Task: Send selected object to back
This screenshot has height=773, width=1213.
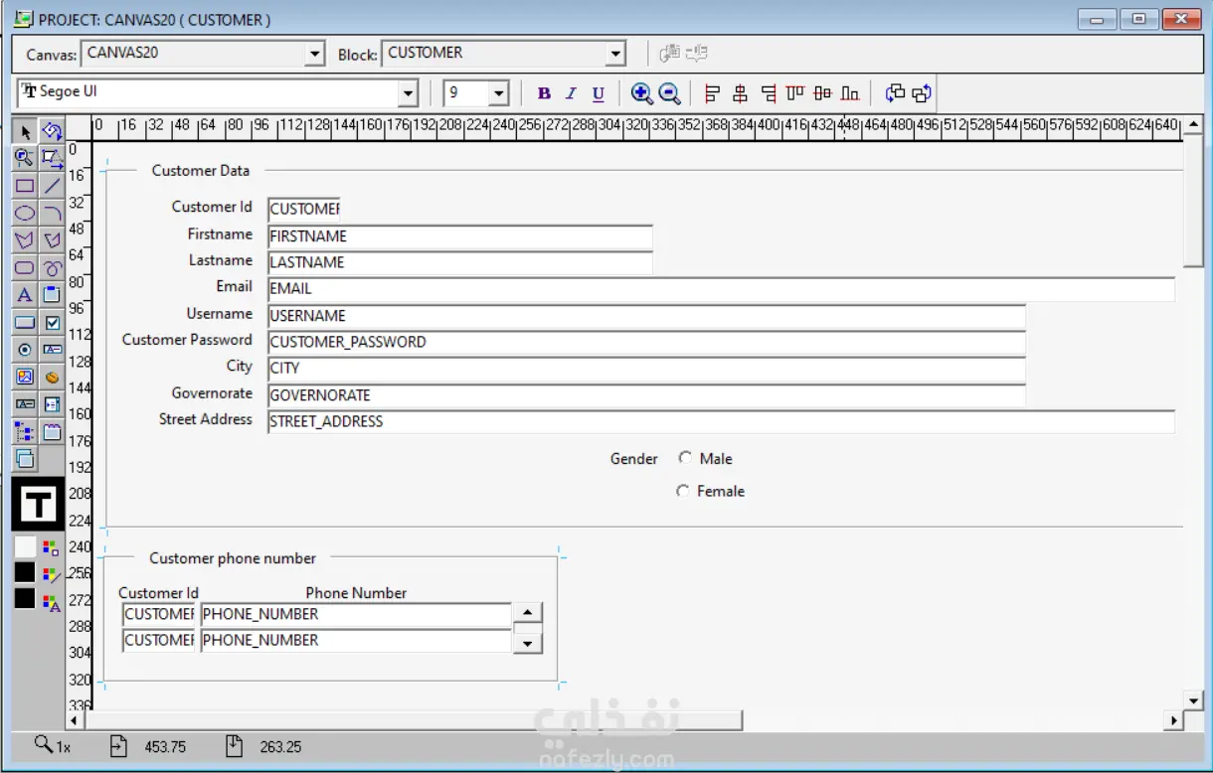Action: (x=921, y=93)
